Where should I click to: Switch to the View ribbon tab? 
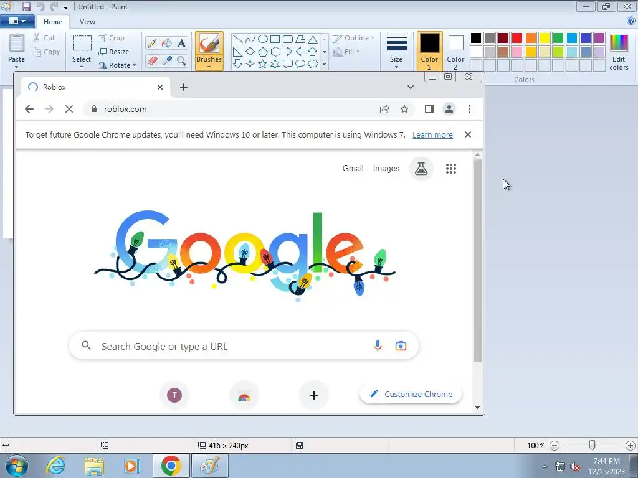(x=87, y=22)
